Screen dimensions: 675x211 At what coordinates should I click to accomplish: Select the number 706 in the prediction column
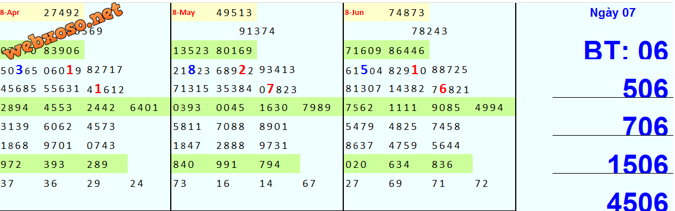coord(645,127)
